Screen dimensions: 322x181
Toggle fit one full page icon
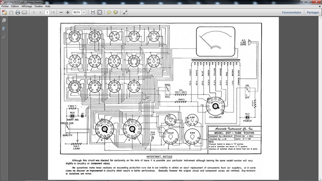99,12
